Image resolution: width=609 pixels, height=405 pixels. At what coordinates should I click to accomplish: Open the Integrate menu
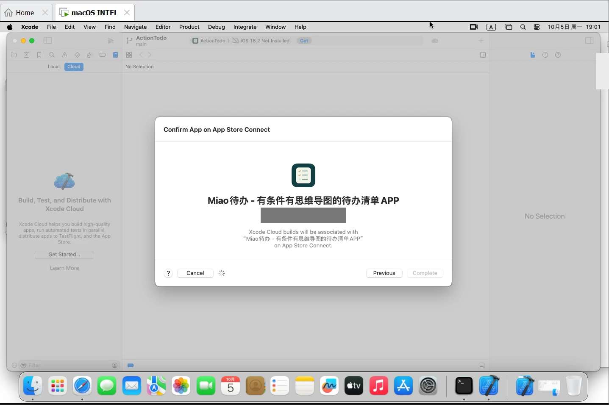(x=245, y=27)
